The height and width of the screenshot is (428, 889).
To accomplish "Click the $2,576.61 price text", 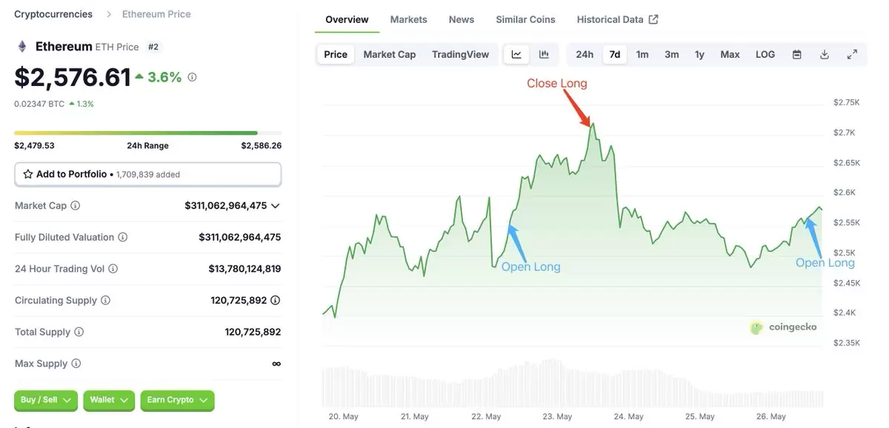I will [73, 77].
